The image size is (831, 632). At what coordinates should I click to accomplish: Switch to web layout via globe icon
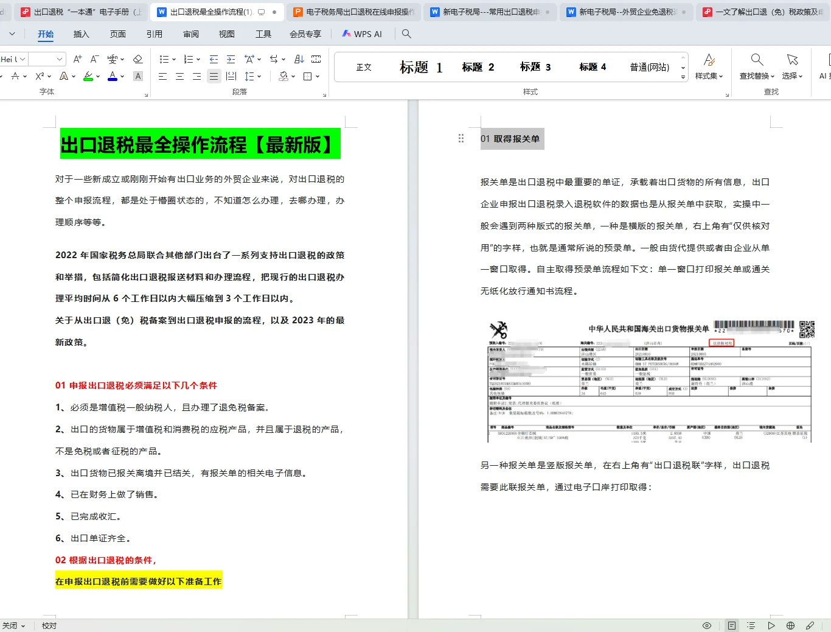coord(790,625)
